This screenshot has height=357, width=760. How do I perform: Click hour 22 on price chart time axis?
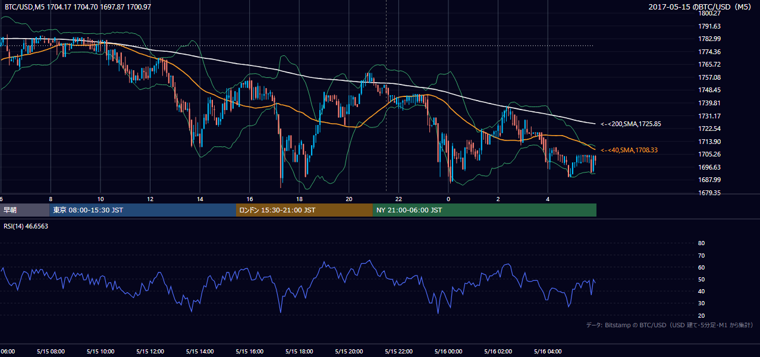point(399,199)
